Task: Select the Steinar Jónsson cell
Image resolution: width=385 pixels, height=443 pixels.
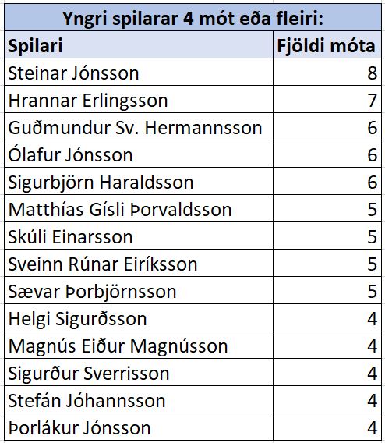Action: pos(139,72)
